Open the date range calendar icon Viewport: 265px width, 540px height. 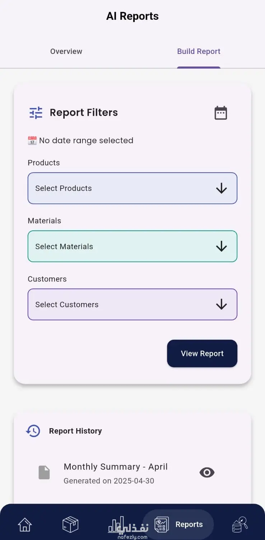pyautogui.click(x=220, y=113)
